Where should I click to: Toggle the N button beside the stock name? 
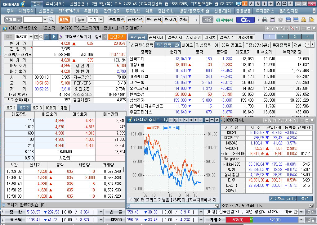105,37
